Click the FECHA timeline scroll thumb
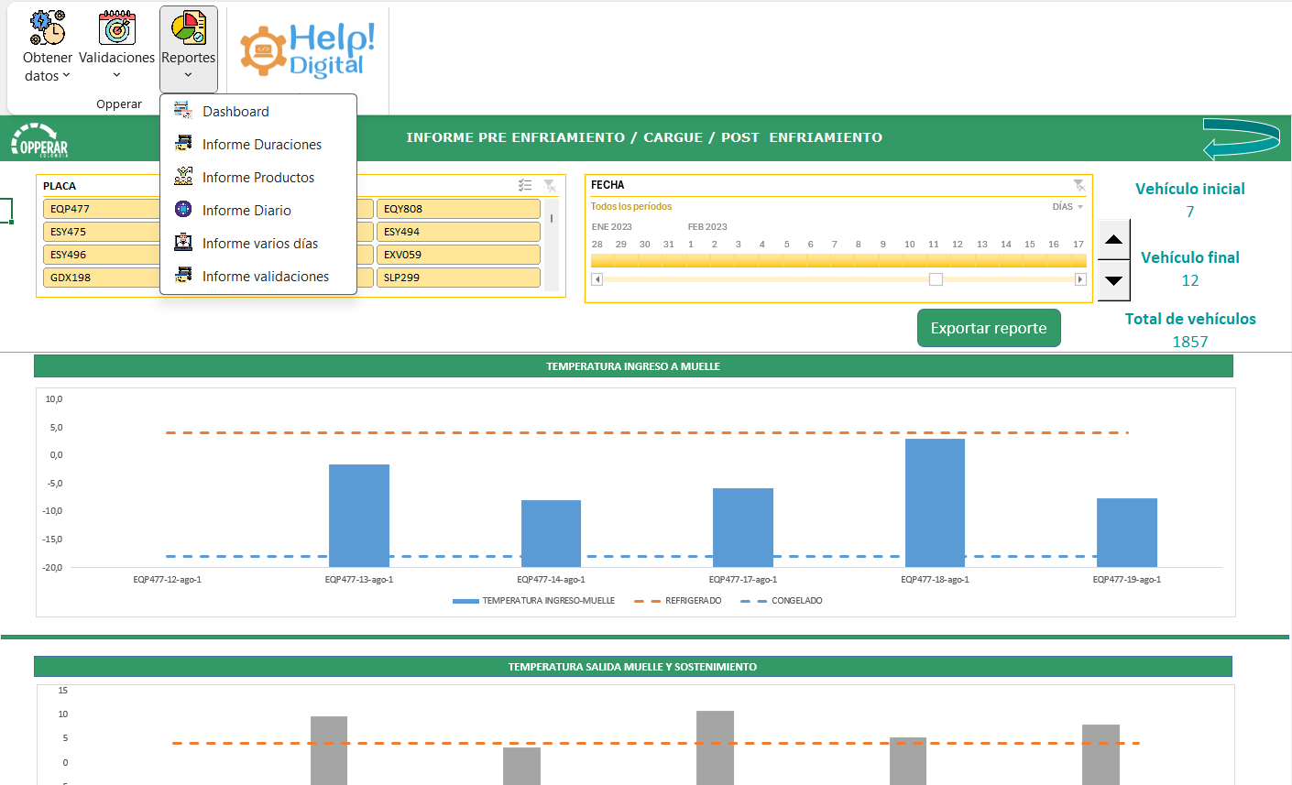This screenshot has height=785, width=1292. click(x=936, y=279)
